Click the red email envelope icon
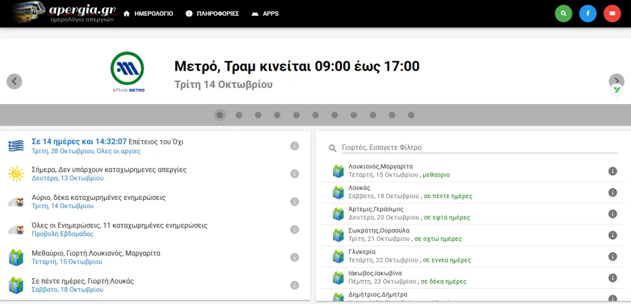The width and height of the screenshot is (631, 304). click(612, 13)
